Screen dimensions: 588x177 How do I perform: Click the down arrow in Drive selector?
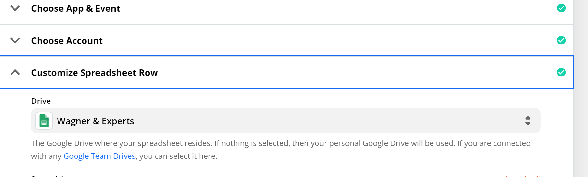(x=528, y=124)
